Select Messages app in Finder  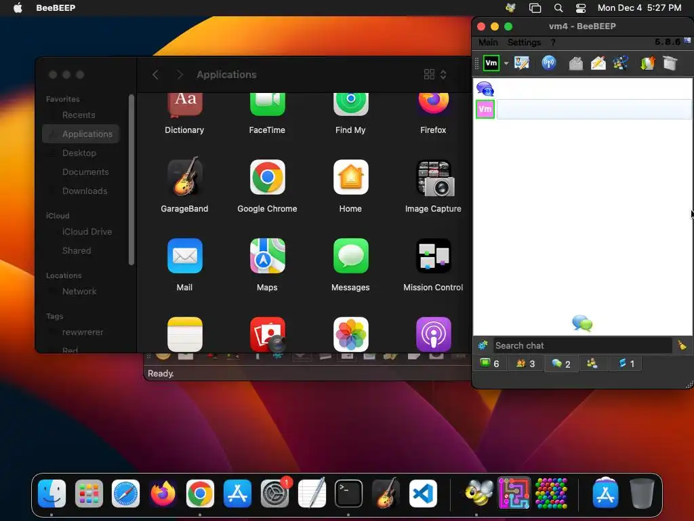pyautogui.click(x=350, y=264)
